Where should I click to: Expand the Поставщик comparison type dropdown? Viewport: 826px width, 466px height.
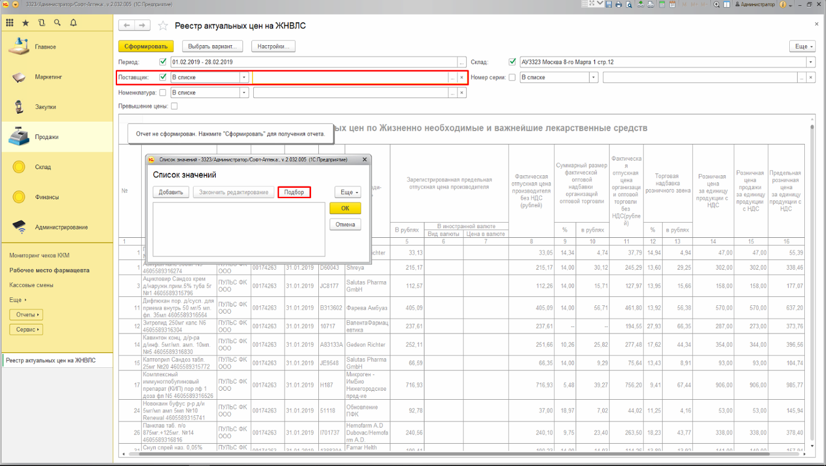pos(244,78)
